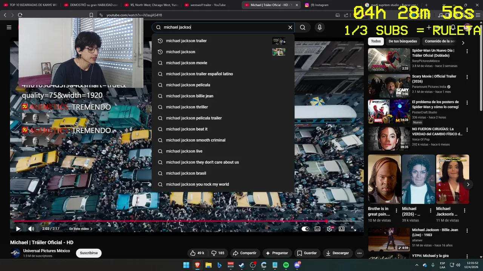Close the 'Michael | Tráiler Oficial' tab
The width and height of the screenshot is (483, 271).
click(x=297, y=5)
